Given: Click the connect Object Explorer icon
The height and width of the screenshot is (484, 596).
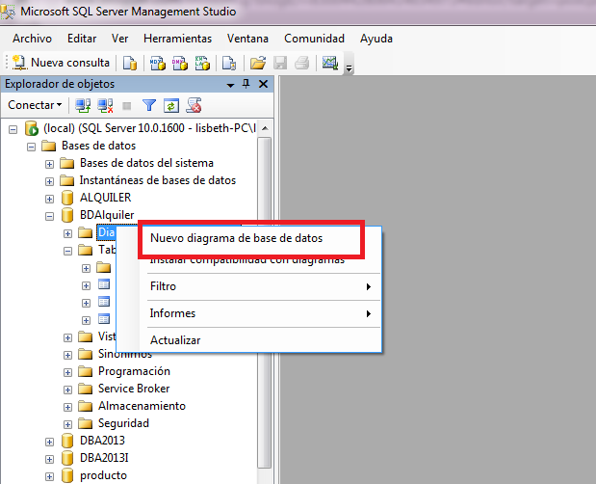Looking at the screenshot, I should click(83, 105).
